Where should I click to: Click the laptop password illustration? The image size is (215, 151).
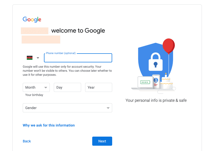(x=145, y=82)
